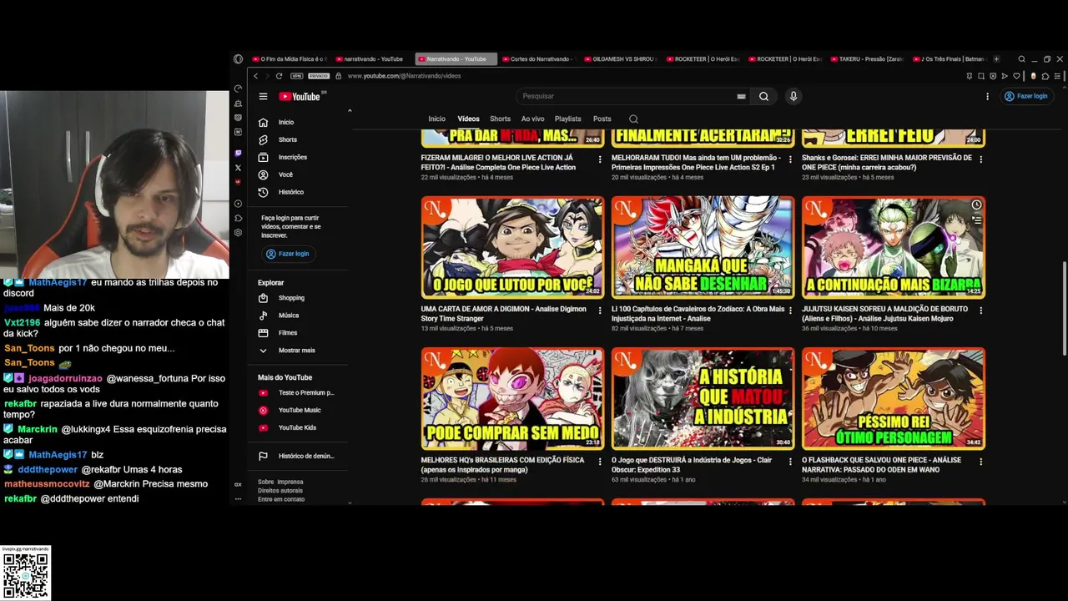The image size is (1068, 601).
Task: Click the Início home icon in sidebar
Action: (263, 123)
